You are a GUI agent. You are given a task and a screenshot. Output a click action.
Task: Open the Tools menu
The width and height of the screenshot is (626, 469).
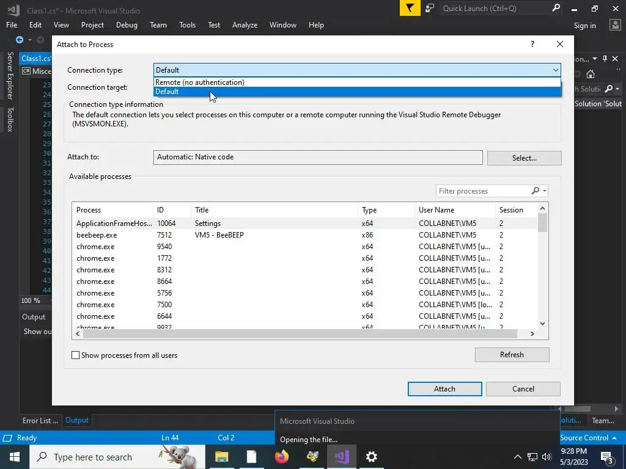[187, 24]
